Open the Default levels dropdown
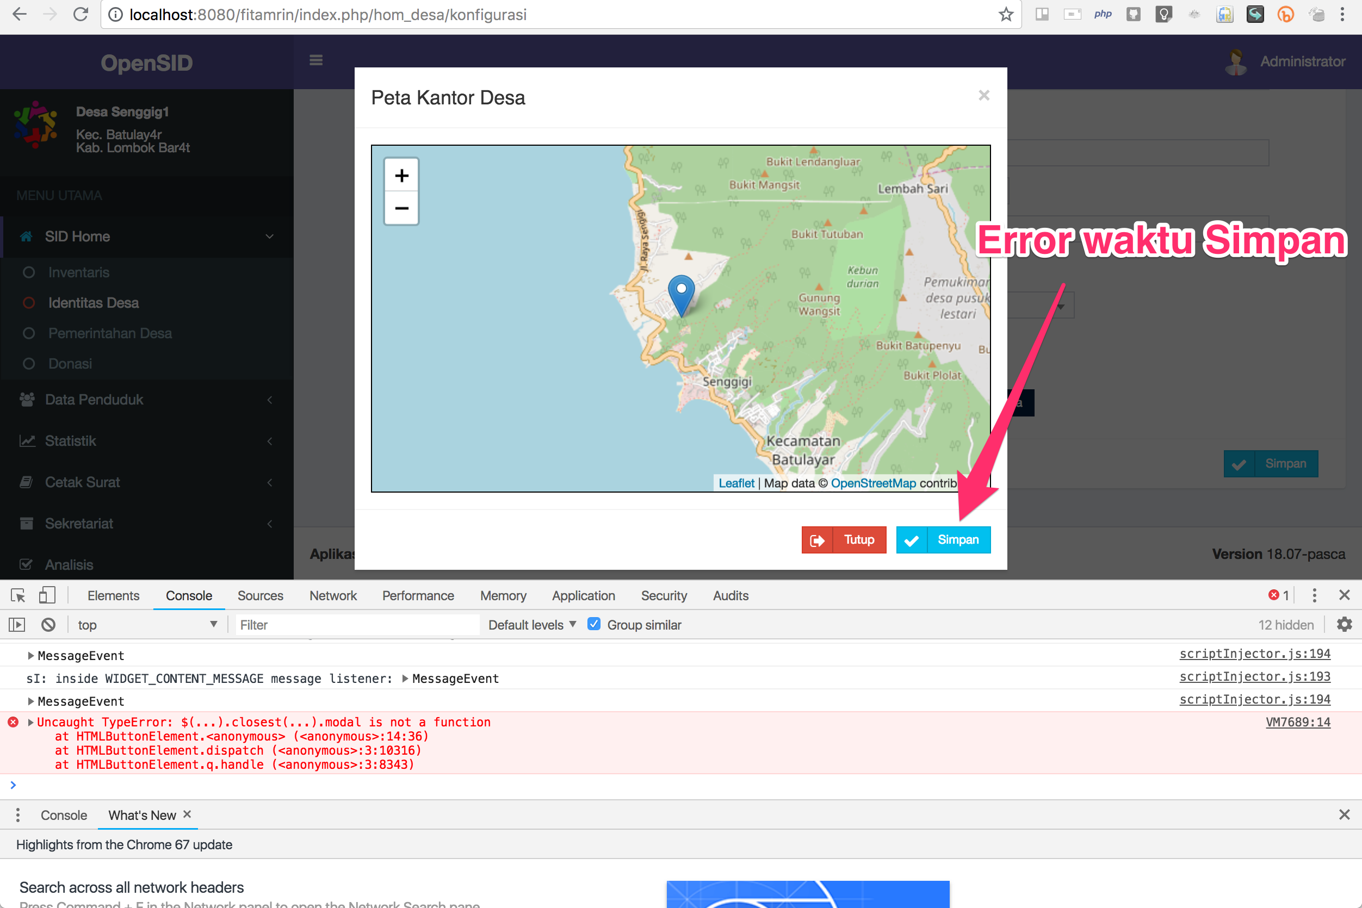This screenshot has width=1362, height=908. [x=530, y=624]
